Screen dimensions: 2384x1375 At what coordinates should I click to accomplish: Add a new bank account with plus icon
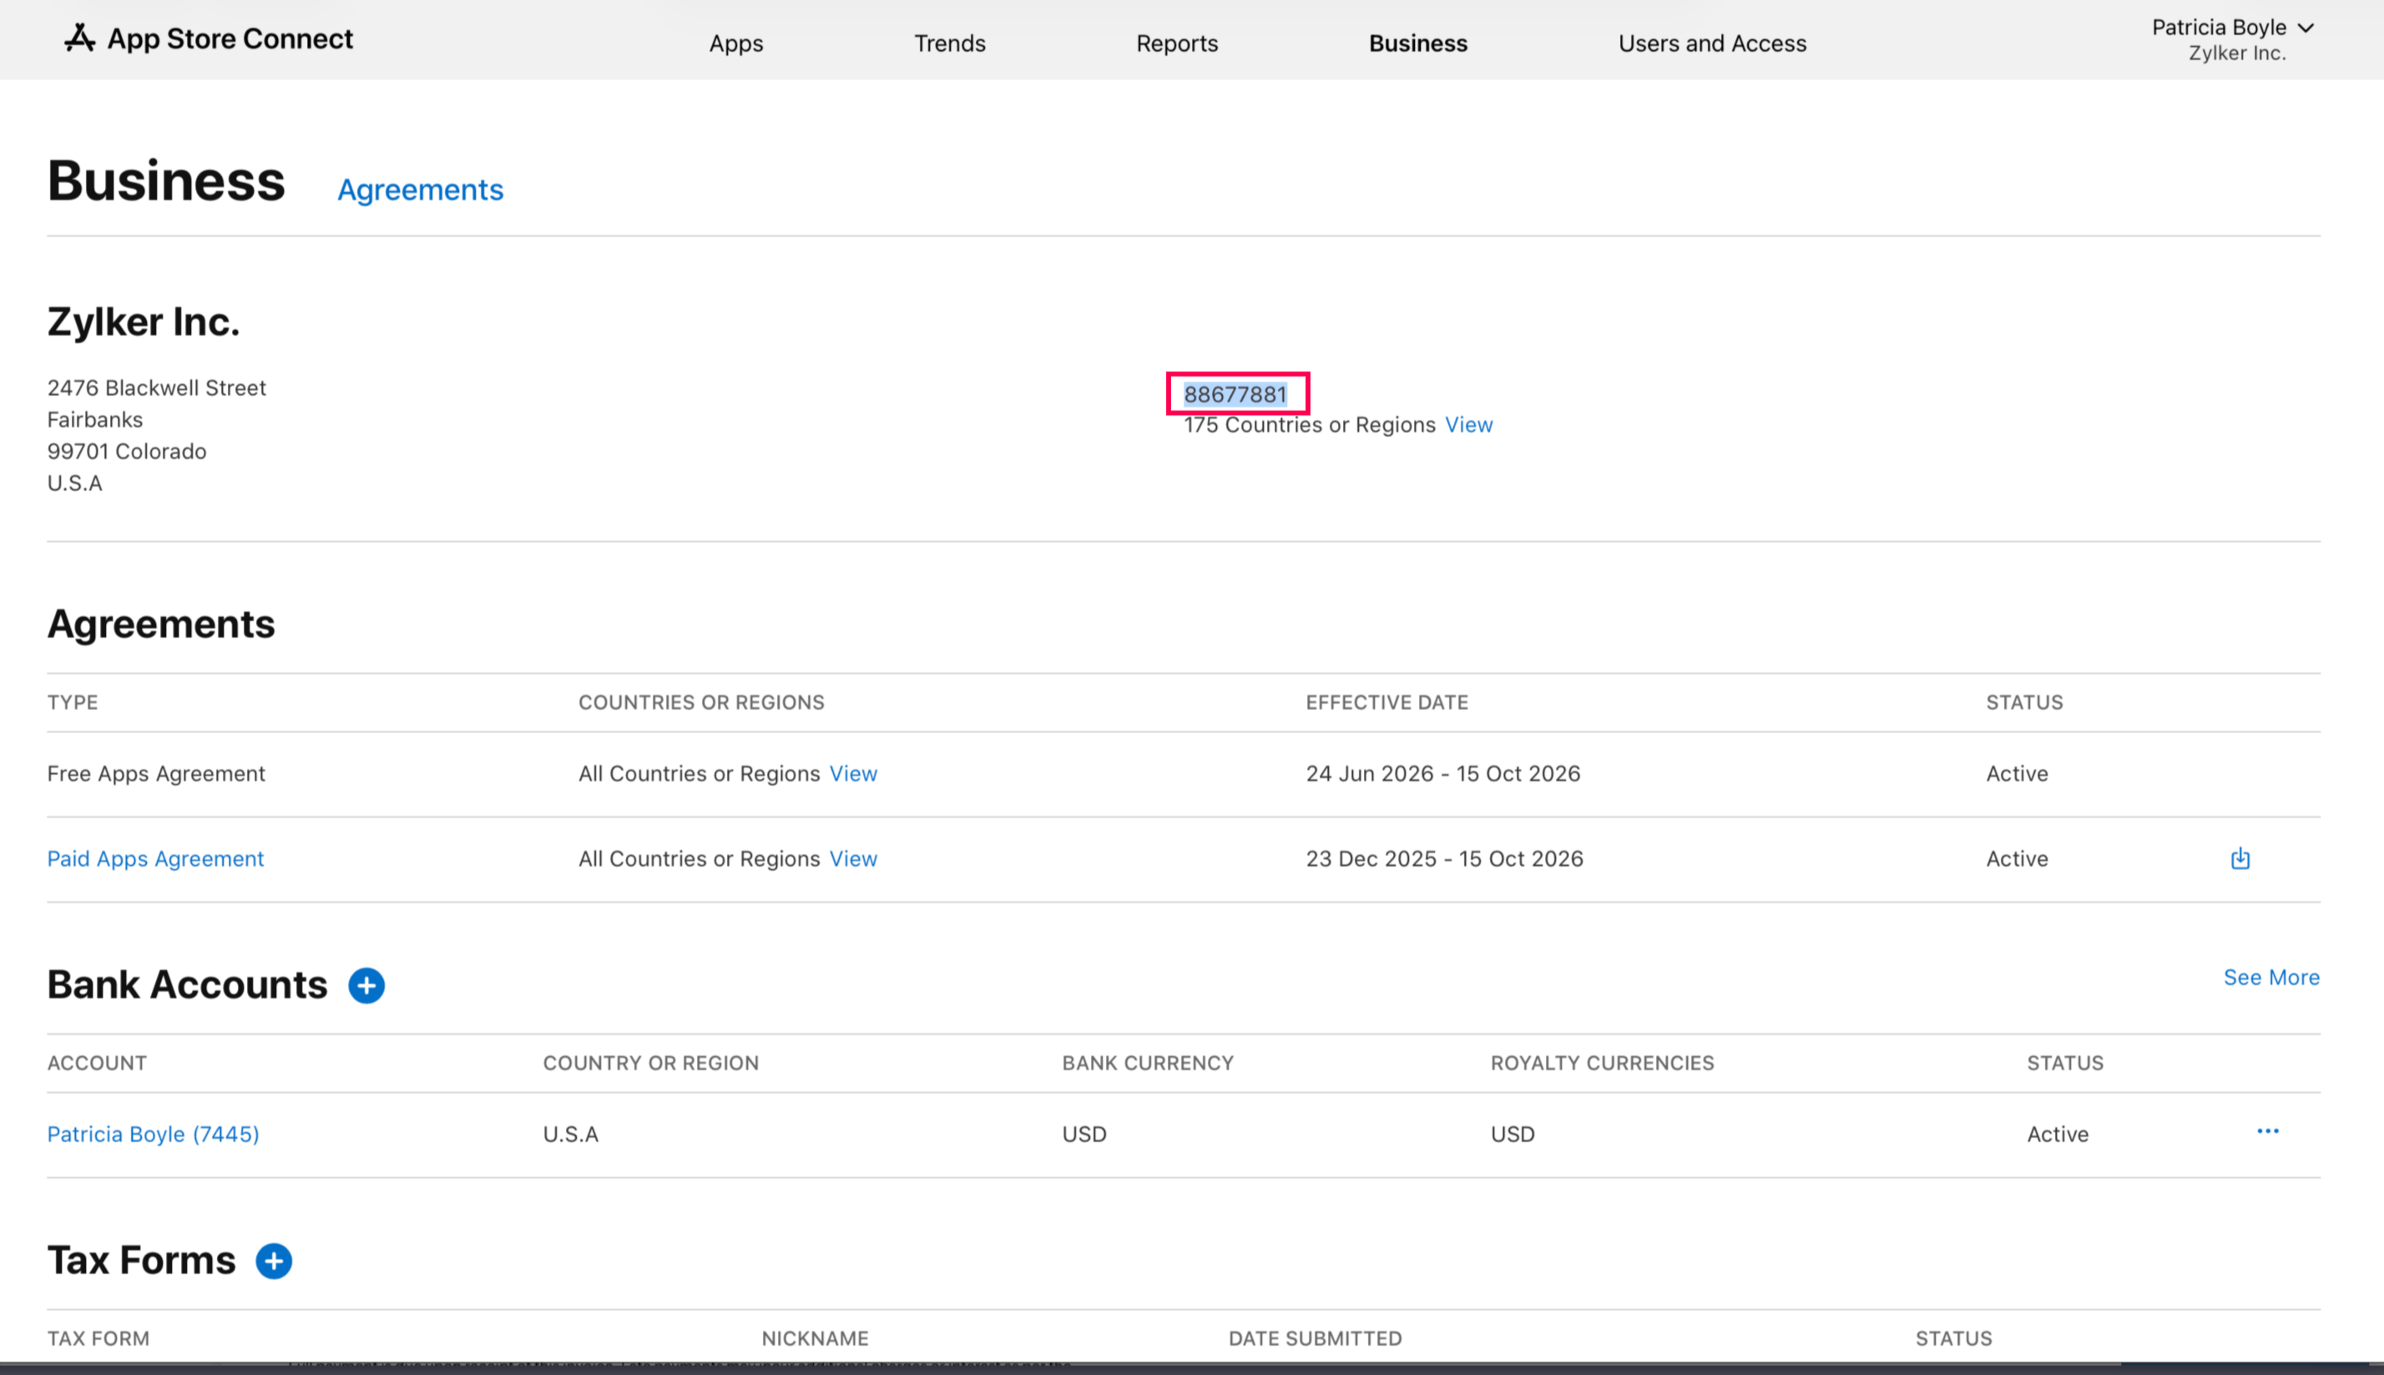[366, 985]
